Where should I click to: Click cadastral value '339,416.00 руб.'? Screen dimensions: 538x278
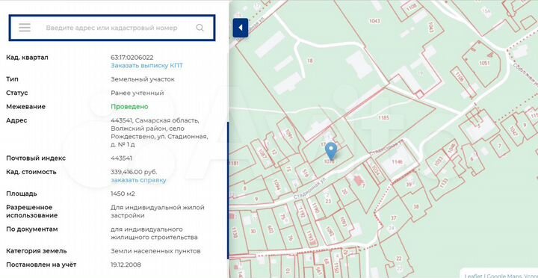coord(134,172)
